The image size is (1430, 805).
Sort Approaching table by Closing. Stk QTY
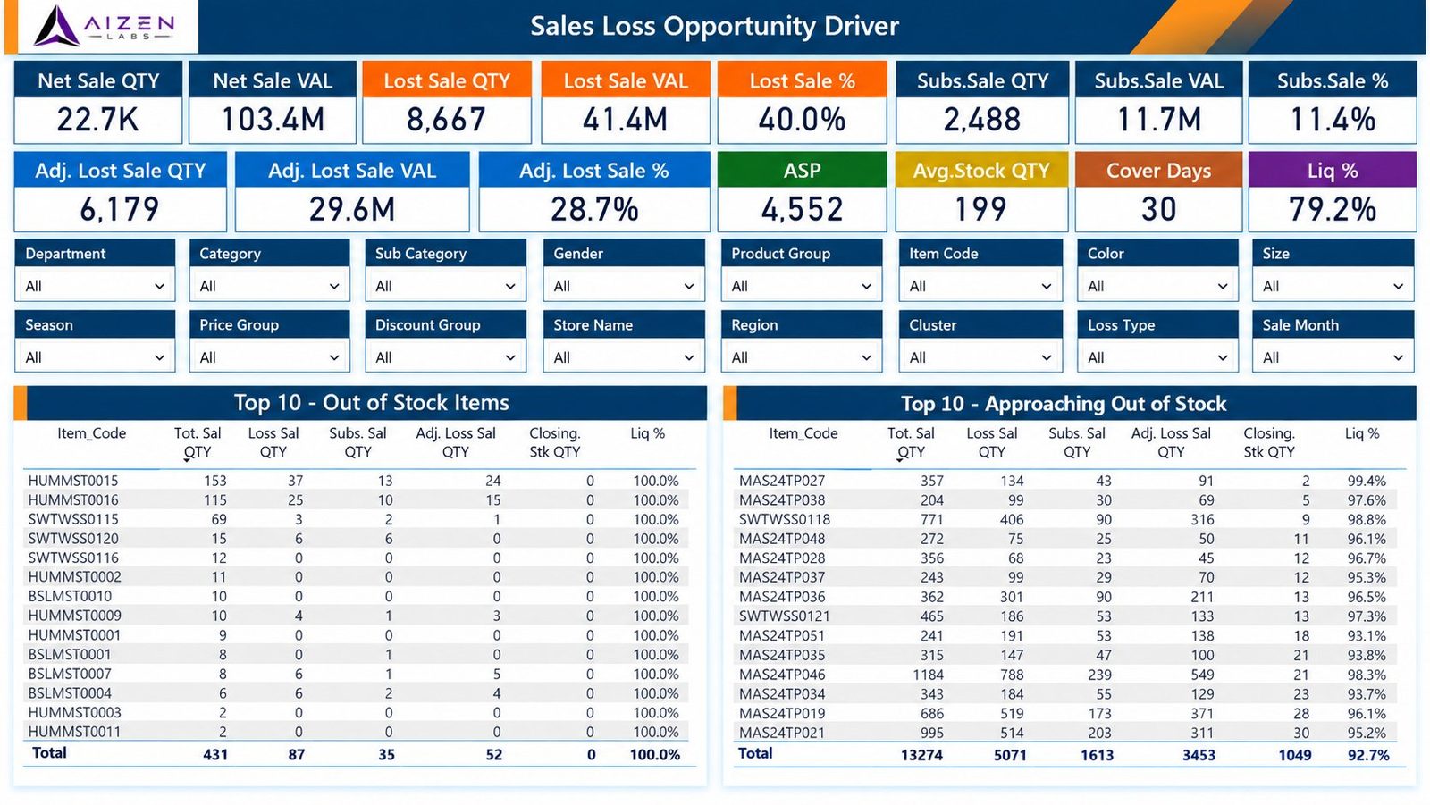pyautogui.click(x=1269, y=442)
